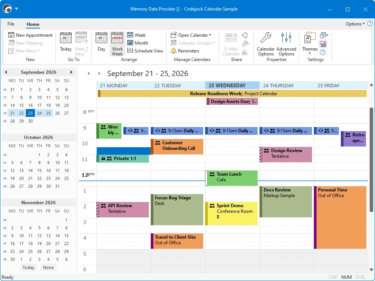Image resolution: width=375 pixels, height=281 pixels.
Task: Click the application logo button in title bar
Action: (7, 9)
